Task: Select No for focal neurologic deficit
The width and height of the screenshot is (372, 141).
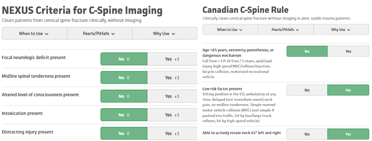Action: point(124,59)
